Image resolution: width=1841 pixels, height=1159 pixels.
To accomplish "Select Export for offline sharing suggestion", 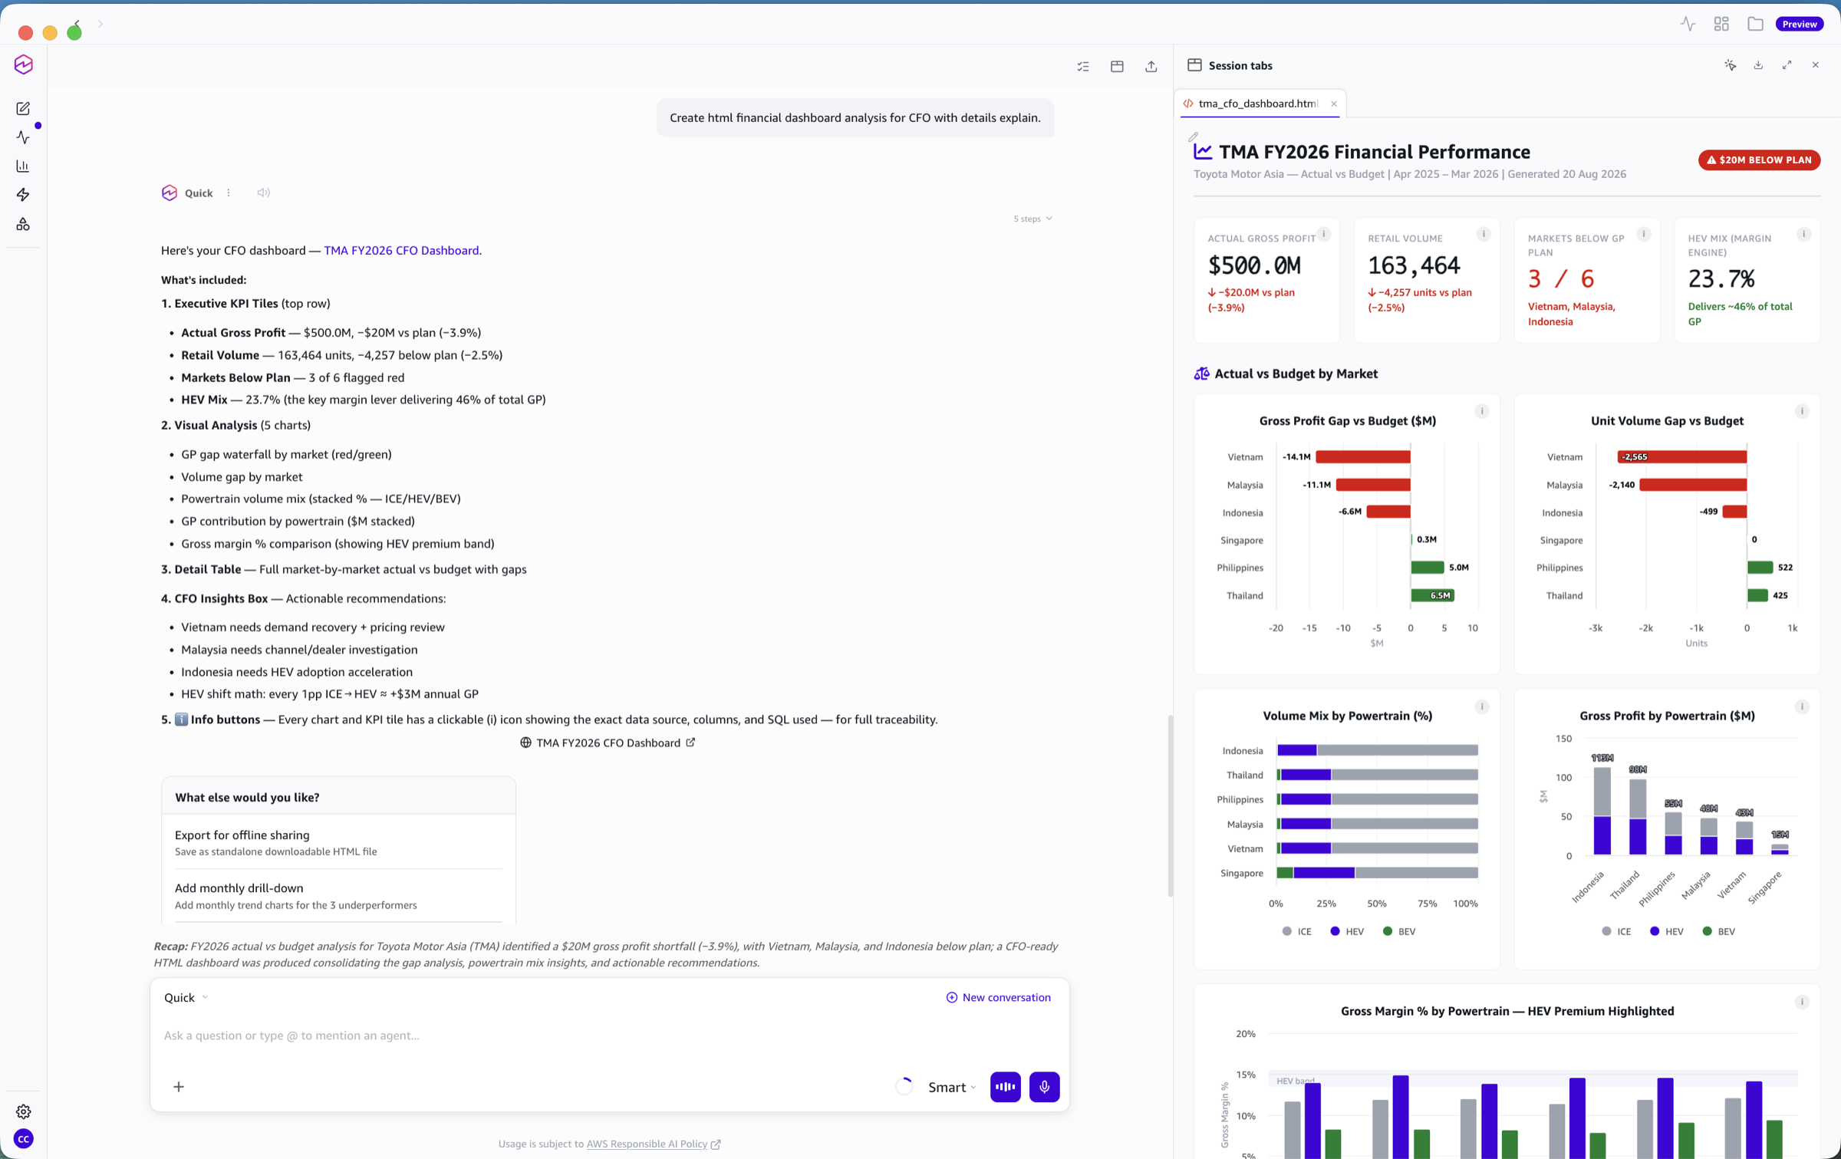I will point(338,841).
